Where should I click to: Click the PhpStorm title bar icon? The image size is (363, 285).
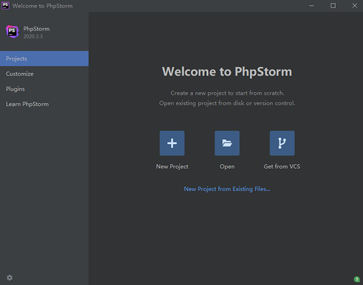click(5, 5)
